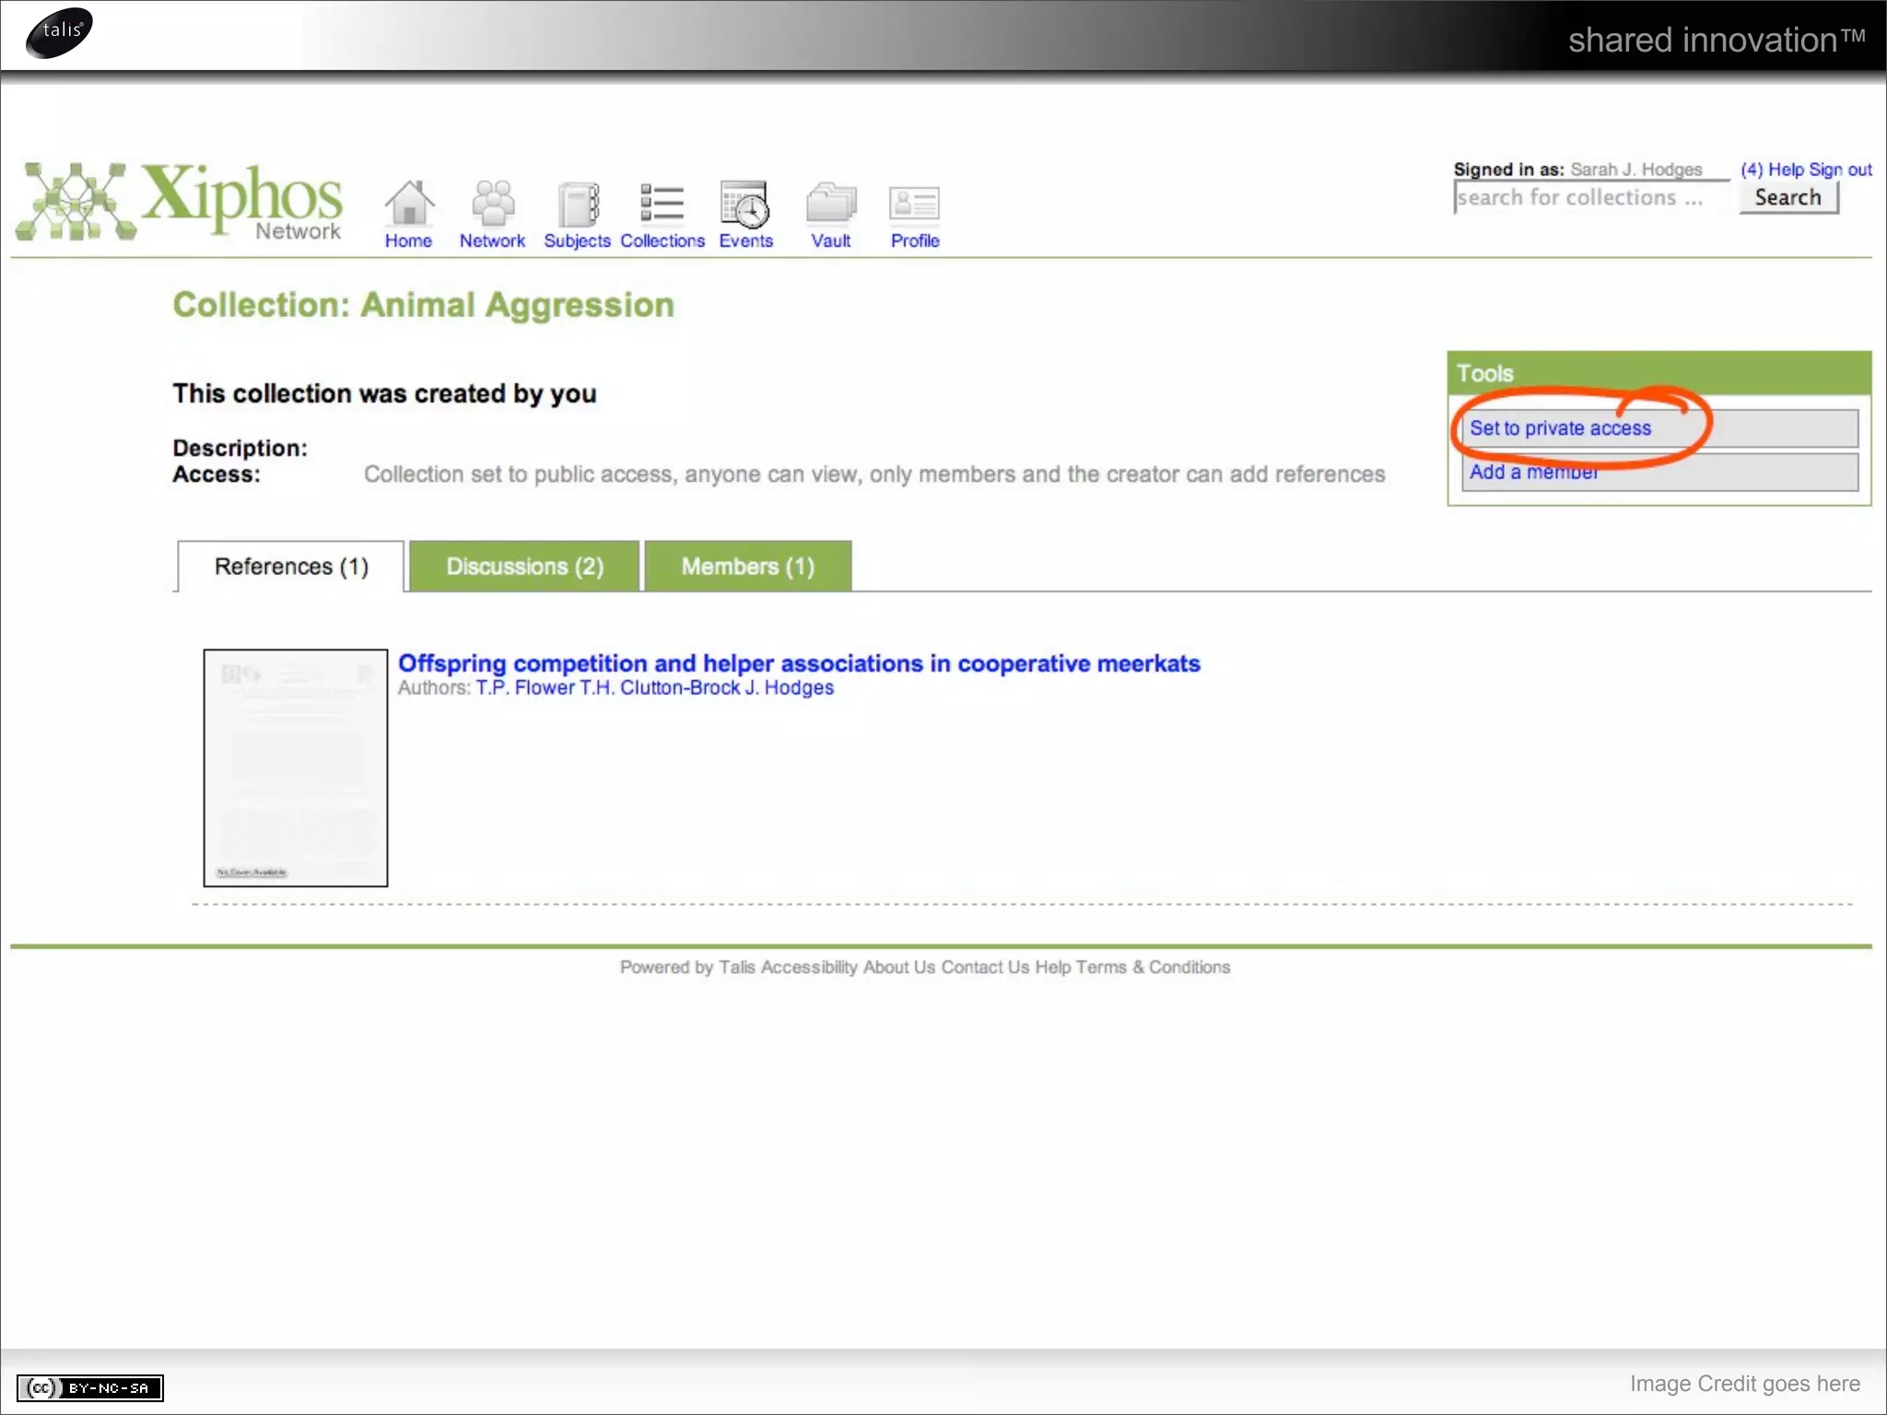Open the meerkats reference cover thumbnail
The image size is (1887, 1415).
(x=296, y=767)
